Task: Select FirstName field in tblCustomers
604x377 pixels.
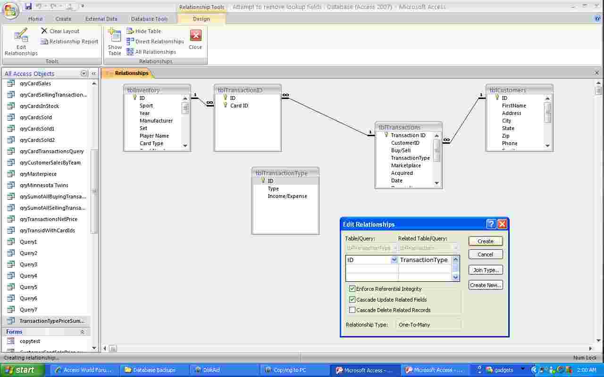Action: (x=513, y=106)
